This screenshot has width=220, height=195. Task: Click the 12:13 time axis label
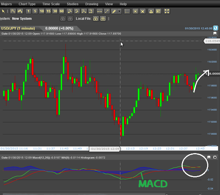coord(130,149)
